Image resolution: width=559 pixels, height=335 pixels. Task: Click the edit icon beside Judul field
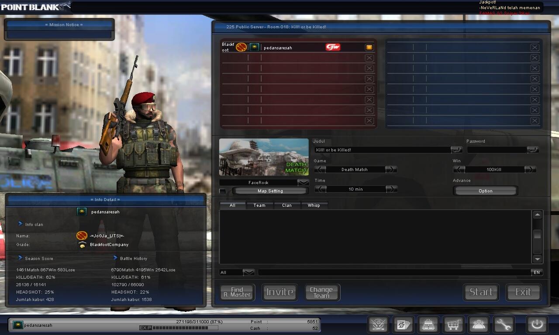[x=456, y=150]
